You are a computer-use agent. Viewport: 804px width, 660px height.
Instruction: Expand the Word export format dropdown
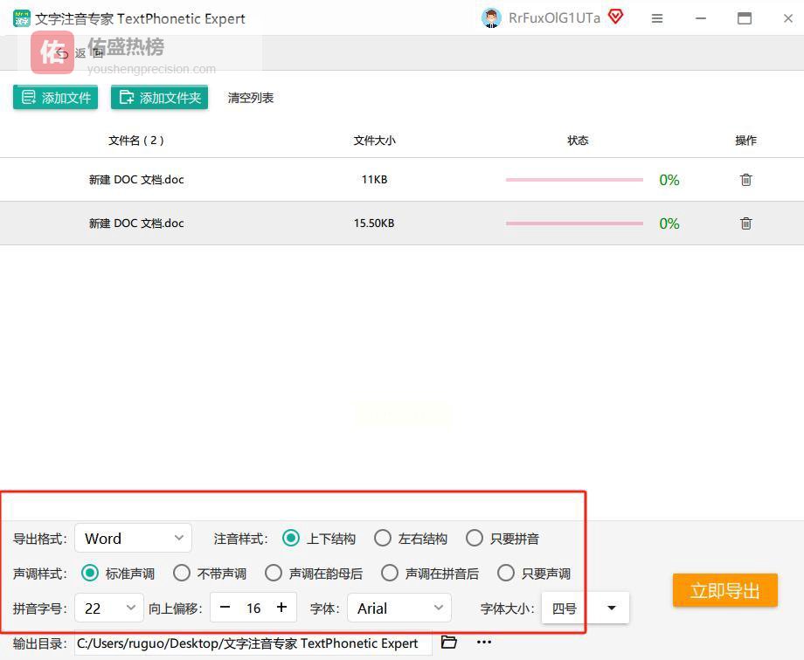[134, 539]
